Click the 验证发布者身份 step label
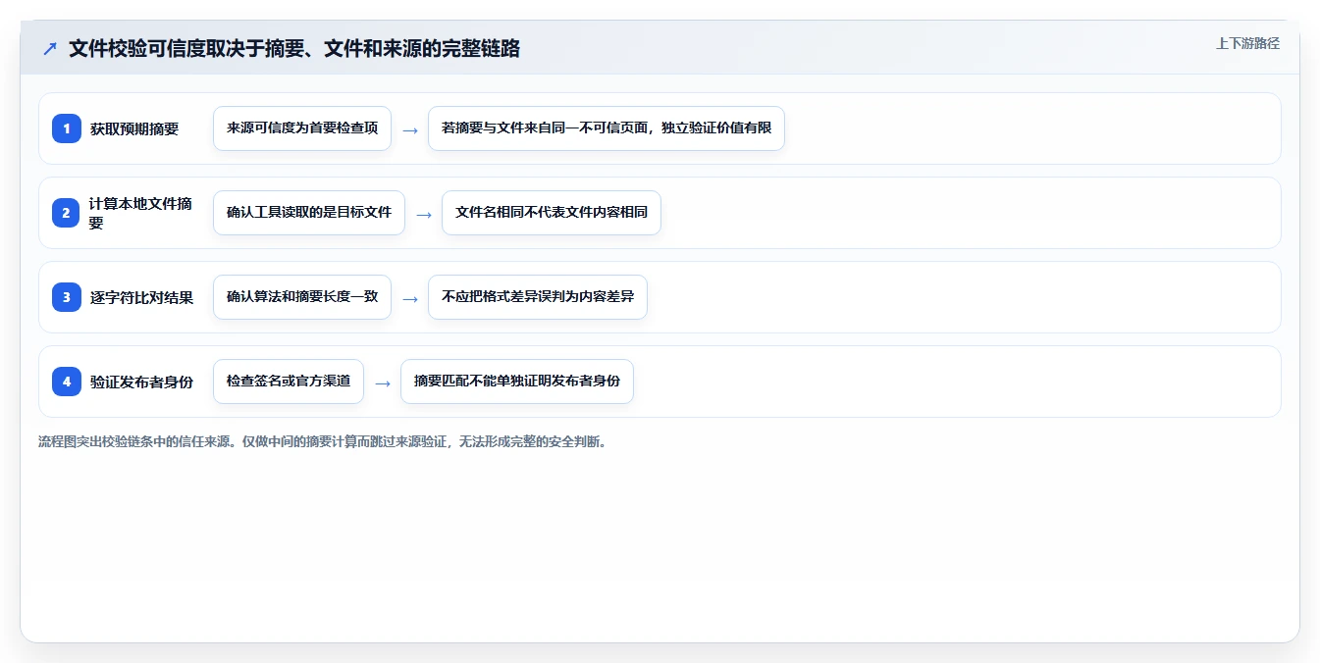This screenshot has height=663, width=1320. pyautogui.click(x=141, y=382)
